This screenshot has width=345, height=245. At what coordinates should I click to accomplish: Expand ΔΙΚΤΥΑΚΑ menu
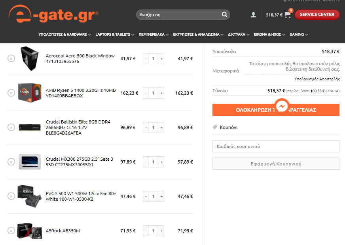(239, 34)
